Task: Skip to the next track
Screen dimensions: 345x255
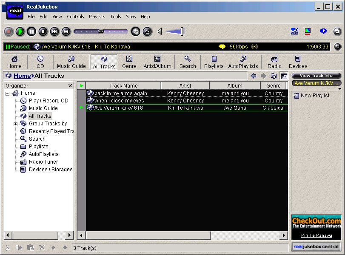Action: point(66,31)
